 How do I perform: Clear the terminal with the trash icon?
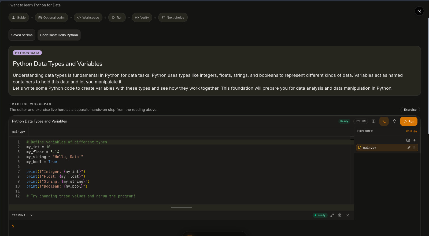click(340, 215)
